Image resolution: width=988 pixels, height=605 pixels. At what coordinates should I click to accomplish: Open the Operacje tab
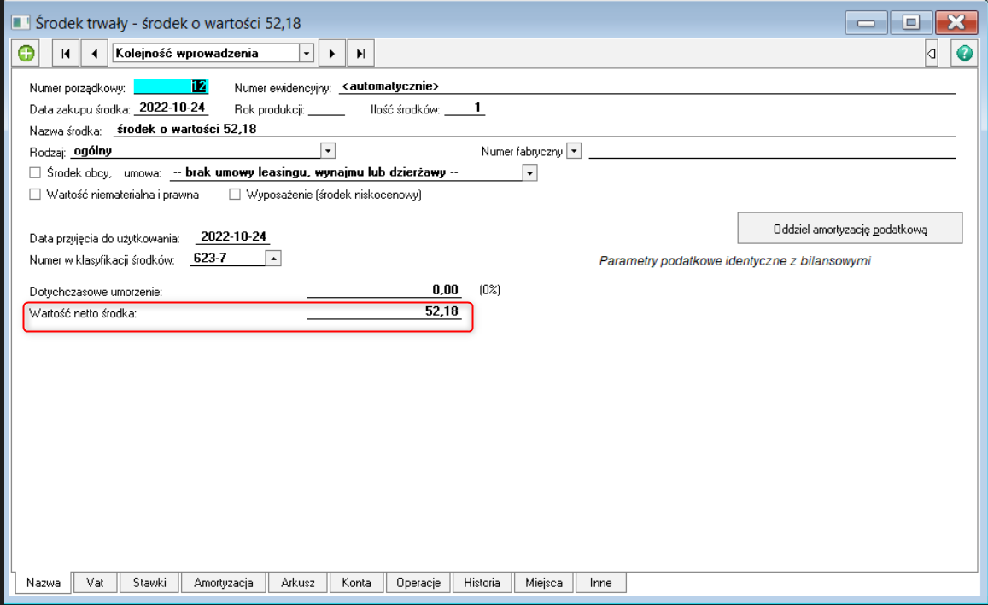(x=418, y=582)
